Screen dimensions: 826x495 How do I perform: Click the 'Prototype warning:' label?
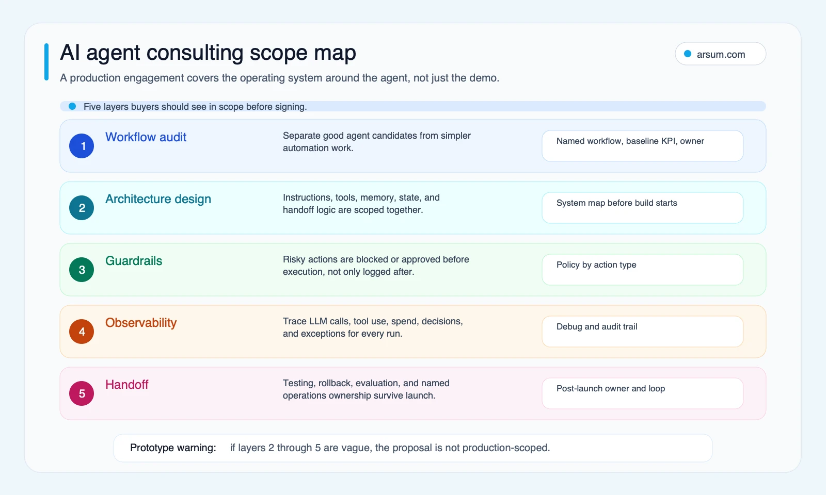pos(173,448)
